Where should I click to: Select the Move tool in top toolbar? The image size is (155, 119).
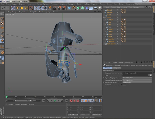[x=18, y=8]
